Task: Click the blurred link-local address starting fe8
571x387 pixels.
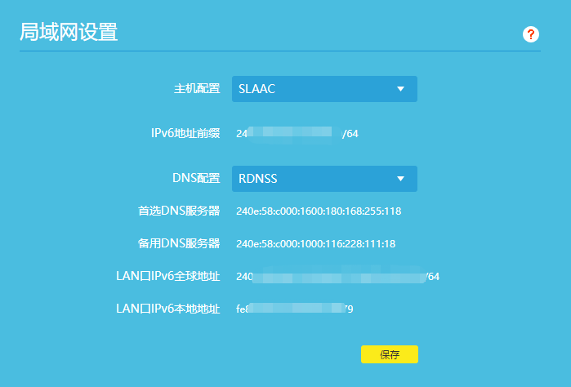Action: tap(295, 309)
